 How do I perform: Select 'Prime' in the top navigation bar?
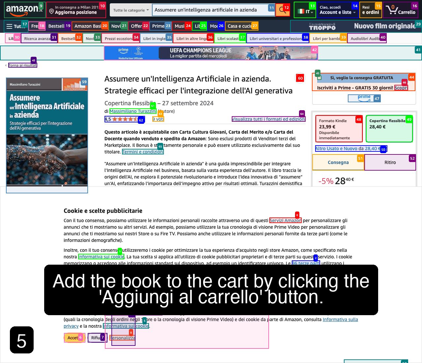point(161,26)
